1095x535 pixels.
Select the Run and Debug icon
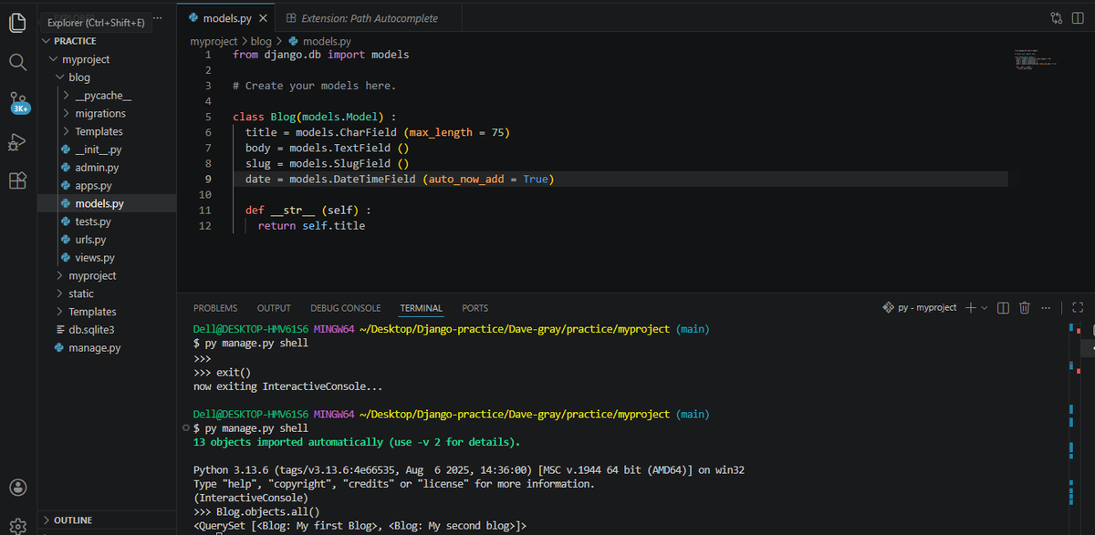17,141
